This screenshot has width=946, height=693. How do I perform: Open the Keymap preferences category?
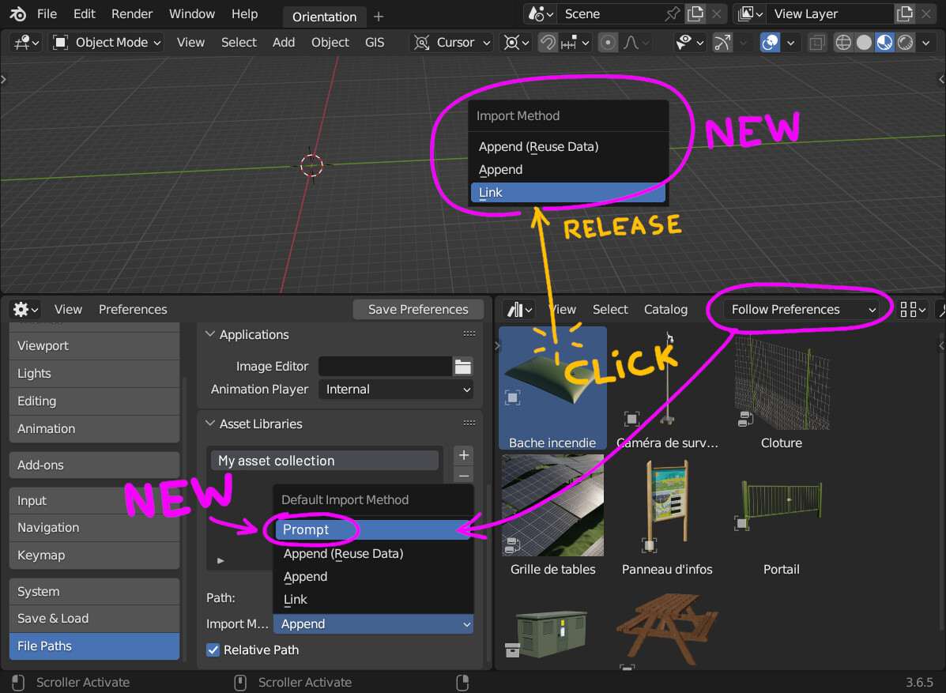click(x=94, y=555)
